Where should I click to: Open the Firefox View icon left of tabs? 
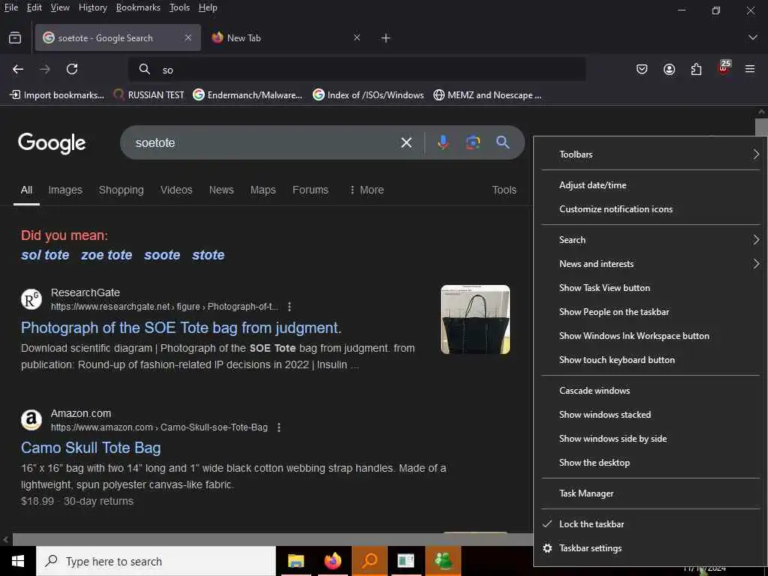coord(15,37)
